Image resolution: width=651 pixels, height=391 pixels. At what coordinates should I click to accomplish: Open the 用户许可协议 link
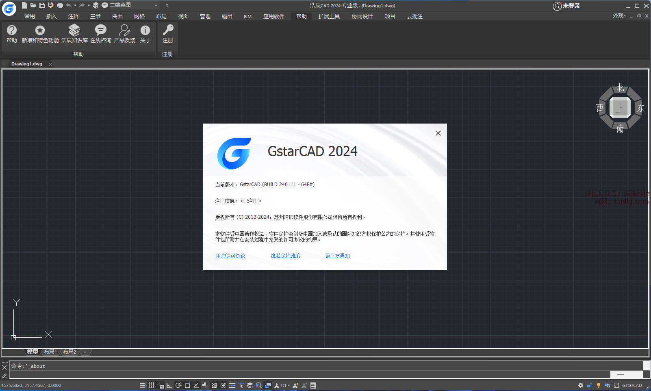point(230,256)
